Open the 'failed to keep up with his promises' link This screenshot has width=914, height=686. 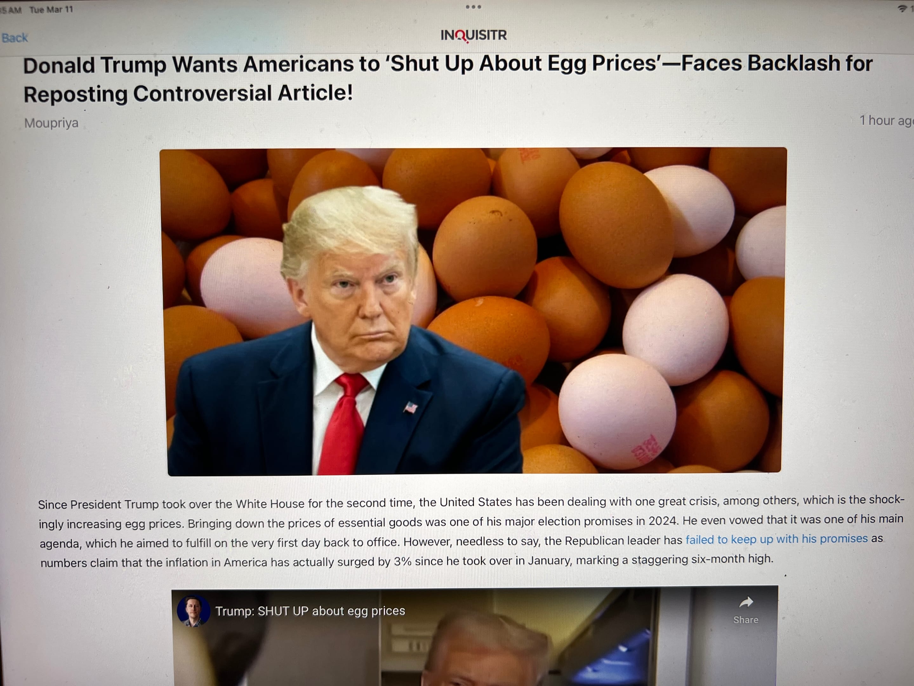pos(776,539)
